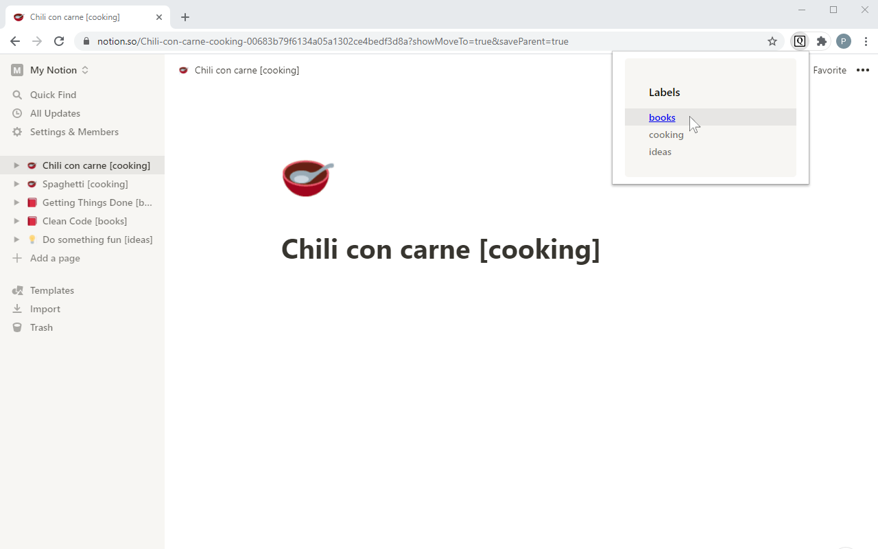Screen dimensions: 878x549
Task: Reload the page with refresh icon
Action: 59,41
